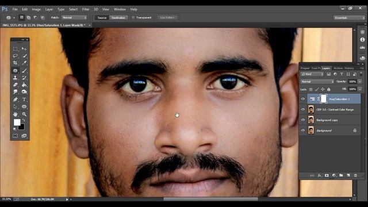Screen dimensions: 368x207
Task: Click the horizontal scrollbar thumb
Action: click(211, 200)
